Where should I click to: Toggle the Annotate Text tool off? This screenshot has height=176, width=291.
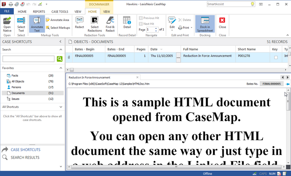click(37, 23)
